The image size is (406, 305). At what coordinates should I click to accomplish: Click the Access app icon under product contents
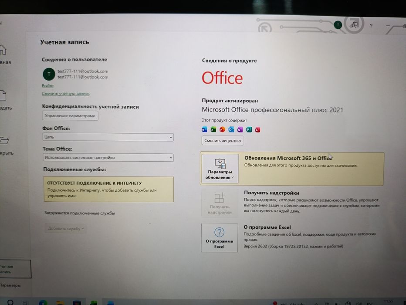point(257,130)
